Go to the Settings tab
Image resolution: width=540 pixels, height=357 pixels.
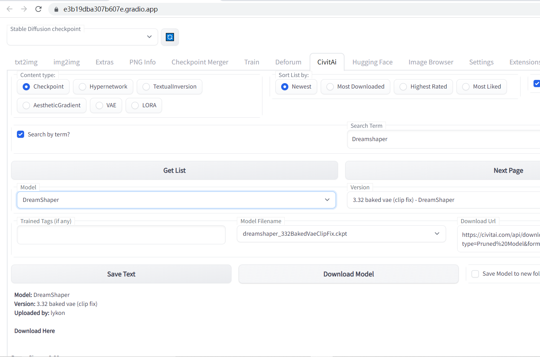[481, 62]
